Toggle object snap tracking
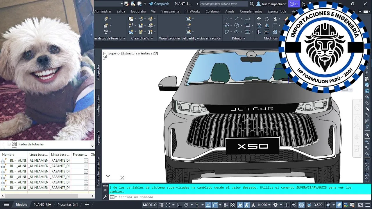 208,205
